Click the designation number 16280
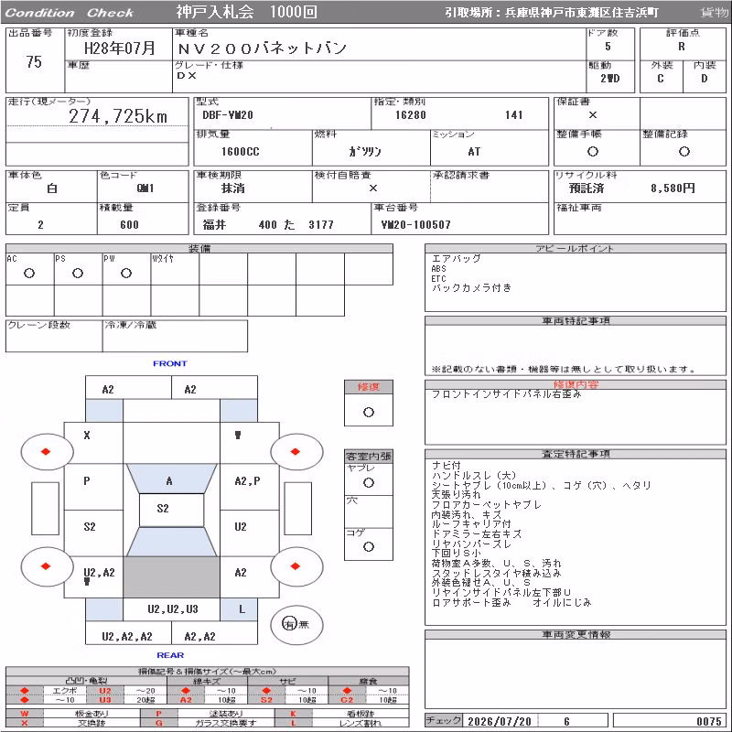Image resolution: width=732 pixels, height=732 pixels. 410,115
